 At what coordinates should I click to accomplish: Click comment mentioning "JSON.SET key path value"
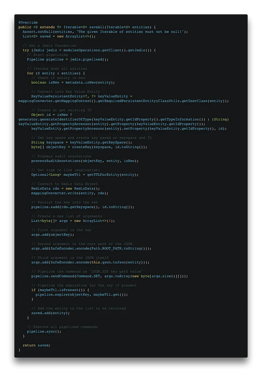(87, 272)
